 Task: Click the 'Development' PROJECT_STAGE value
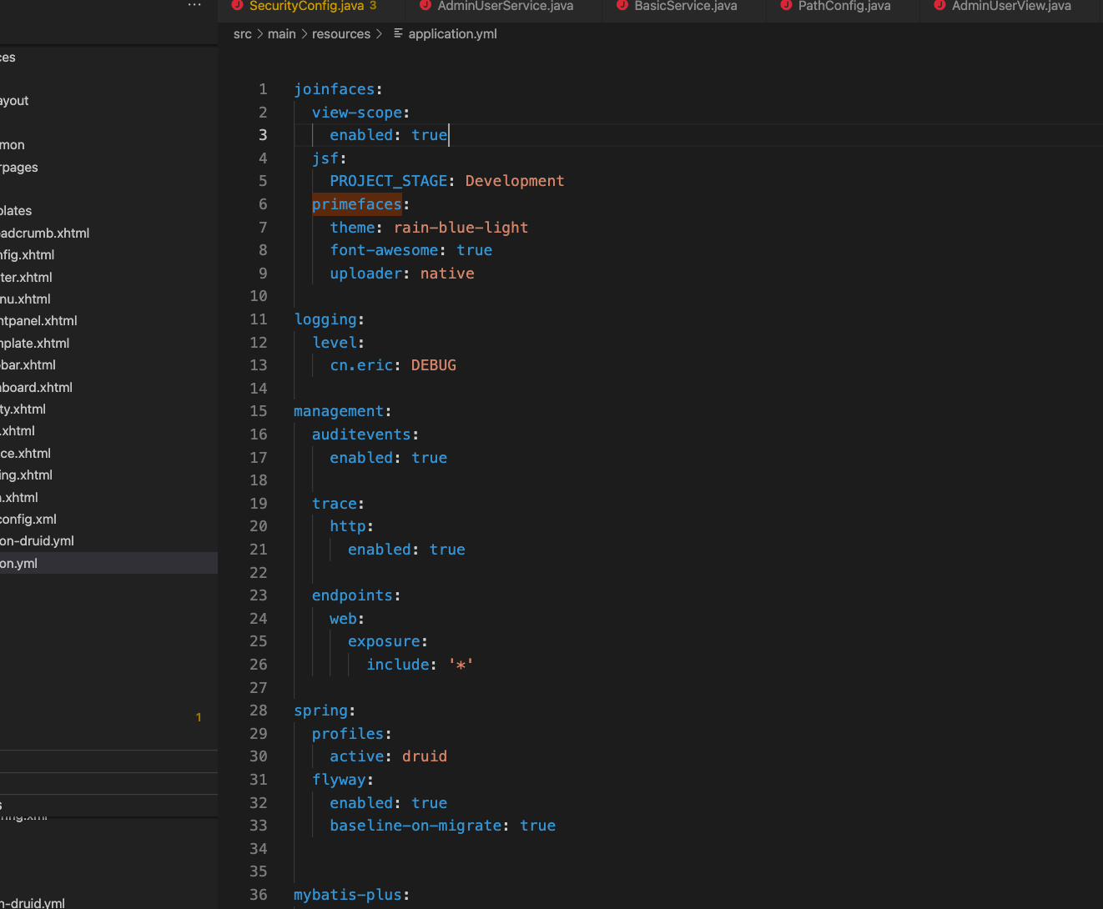coord(515,181)
